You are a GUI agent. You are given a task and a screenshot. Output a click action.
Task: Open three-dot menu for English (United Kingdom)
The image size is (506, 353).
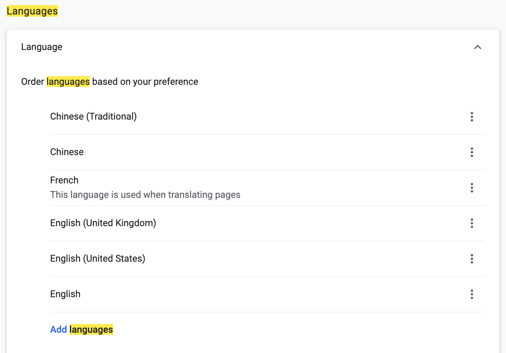tap(472, 223)
